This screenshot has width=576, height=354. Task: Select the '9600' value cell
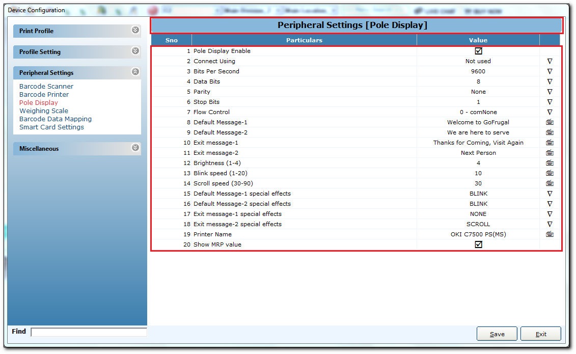click(478, 71)
